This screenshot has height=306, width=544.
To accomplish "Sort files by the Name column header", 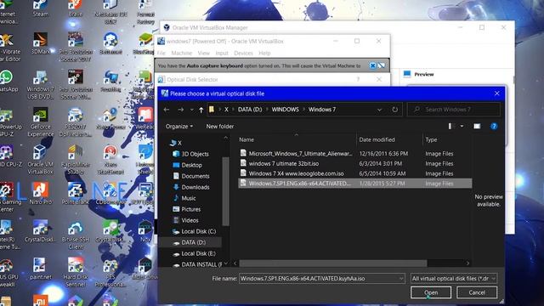I will 246,139.
